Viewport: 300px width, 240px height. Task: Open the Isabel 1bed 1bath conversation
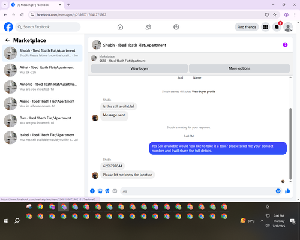(x=42, y=137)
